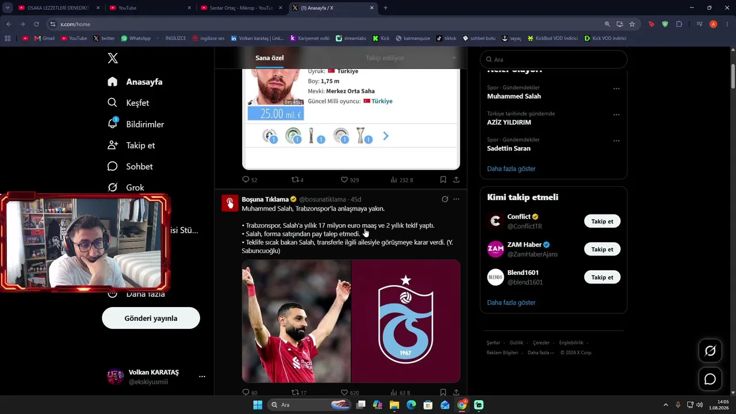
Task: Go to Anasayfa in the sidebar
Action: pyautogui.click(x=135, y=82)
